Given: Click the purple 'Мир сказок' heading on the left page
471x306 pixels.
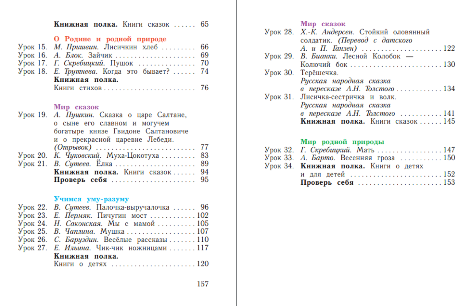Looking at the screenshot, I should [76, 107].
